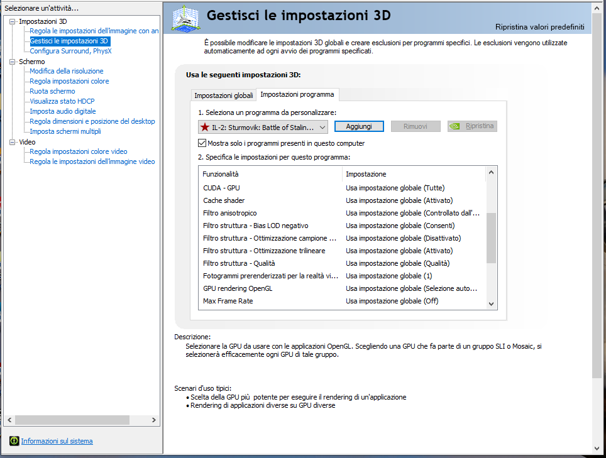Open Regola impostazioni colore

point(69,81)
